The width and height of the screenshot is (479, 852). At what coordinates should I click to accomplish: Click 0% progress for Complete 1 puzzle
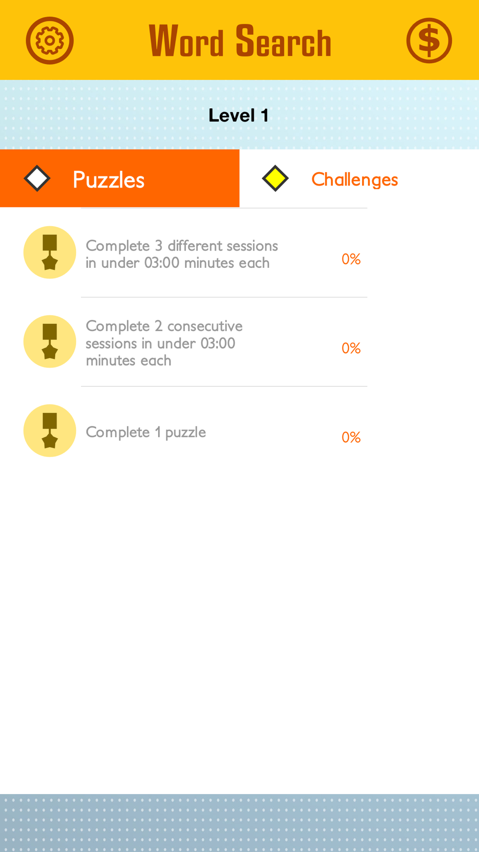351,438
